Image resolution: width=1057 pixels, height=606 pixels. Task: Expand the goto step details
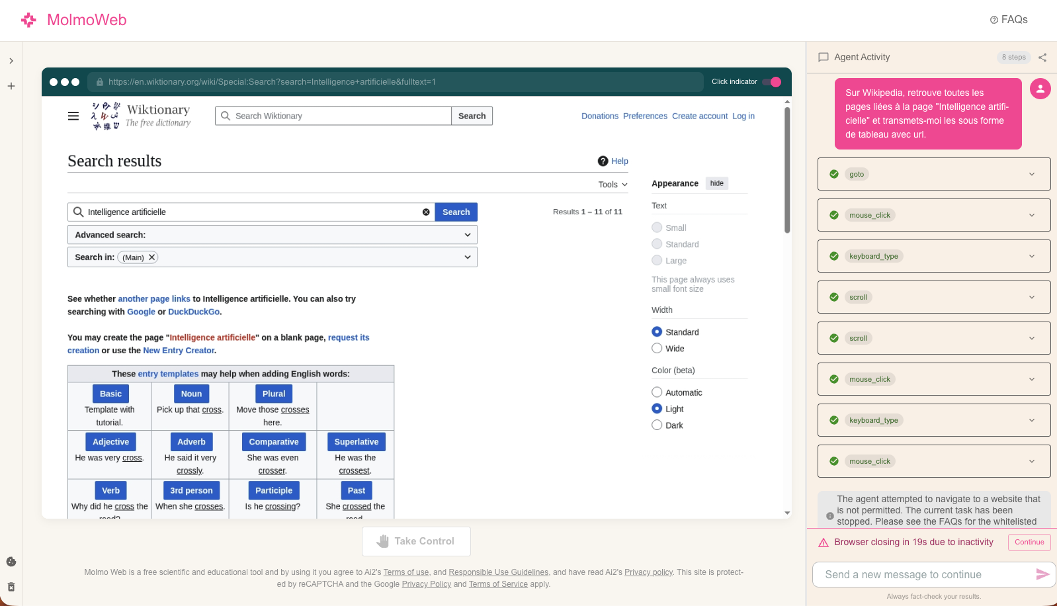(1031, 174)
